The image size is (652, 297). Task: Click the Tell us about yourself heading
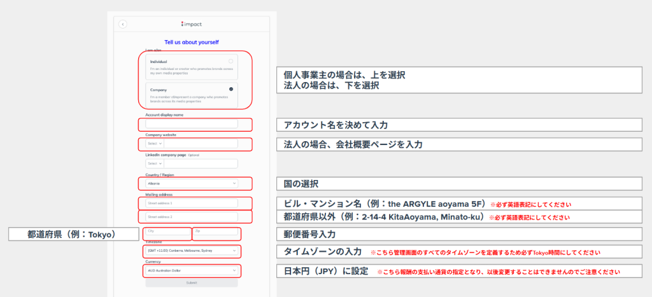pos(192,42)
